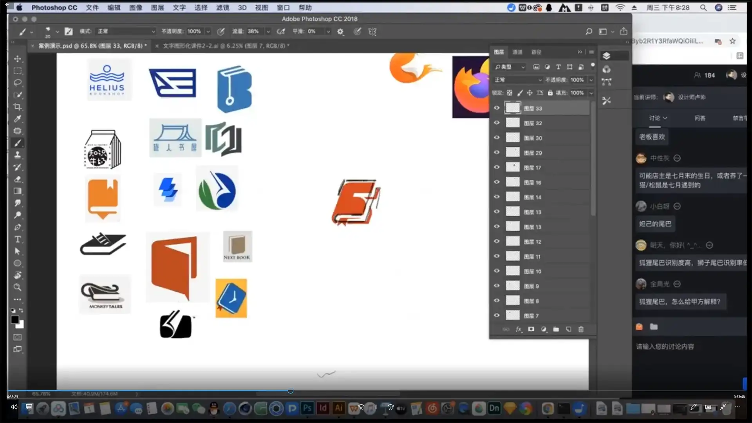The image size is (752, 423).
Task: Select layer 图层 29 in layers panel
Action: (x=548, y=153)
